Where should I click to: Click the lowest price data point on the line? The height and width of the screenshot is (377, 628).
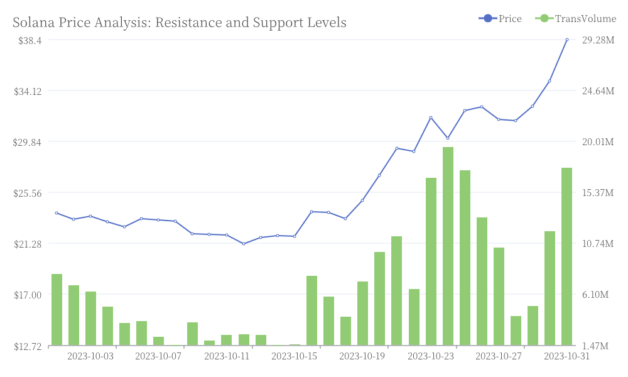pyautogui.click(x=244, y=244)
